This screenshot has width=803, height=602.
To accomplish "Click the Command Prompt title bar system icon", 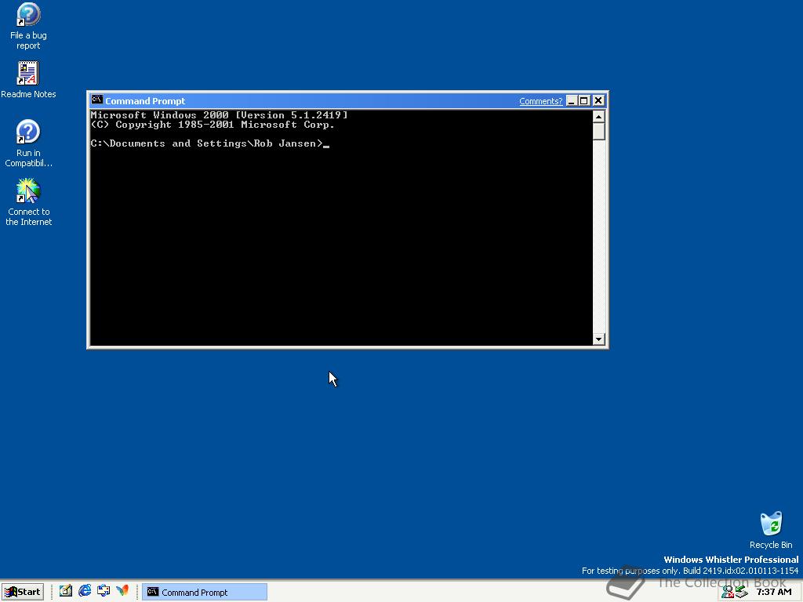I will point(96,100).
